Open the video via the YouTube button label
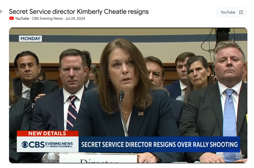Image resolution: width=254 pixels, height=168 pixels. 228,12
